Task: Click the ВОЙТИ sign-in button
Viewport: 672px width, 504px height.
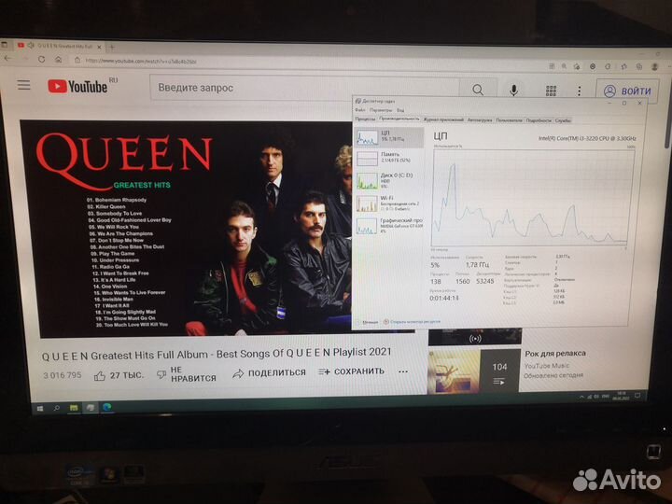Action: pos(627,91)
